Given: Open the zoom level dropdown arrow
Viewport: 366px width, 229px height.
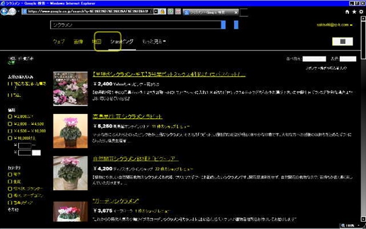Looking at the screenshot, I should pos(359,225).
